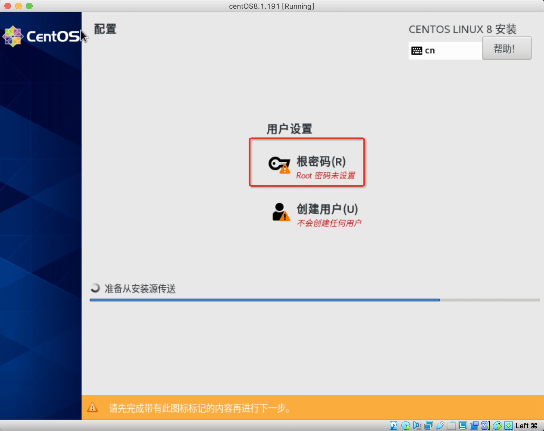The height and width of the screenshot is (431, 544).
Task: Click the VirtualBox USB devices status icon
Action: [x=440, y=425]
